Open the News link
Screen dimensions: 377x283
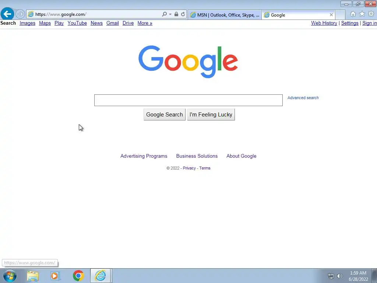(x=97, y=23)
